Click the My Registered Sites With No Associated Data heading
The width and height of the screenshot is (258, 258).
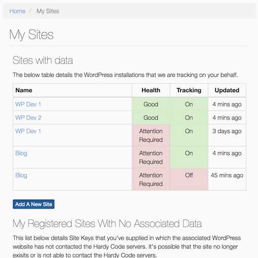click(x=107, y=224)
